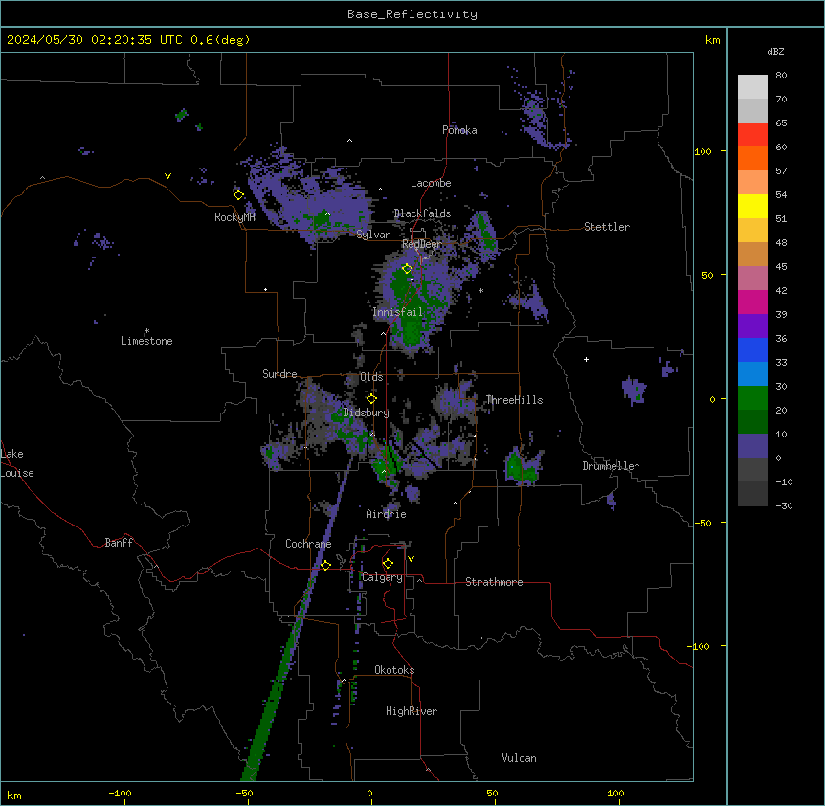Click the white plus marker north of Drumheller
This screenshot has height=806, width=825.
(x=586, y=359)
